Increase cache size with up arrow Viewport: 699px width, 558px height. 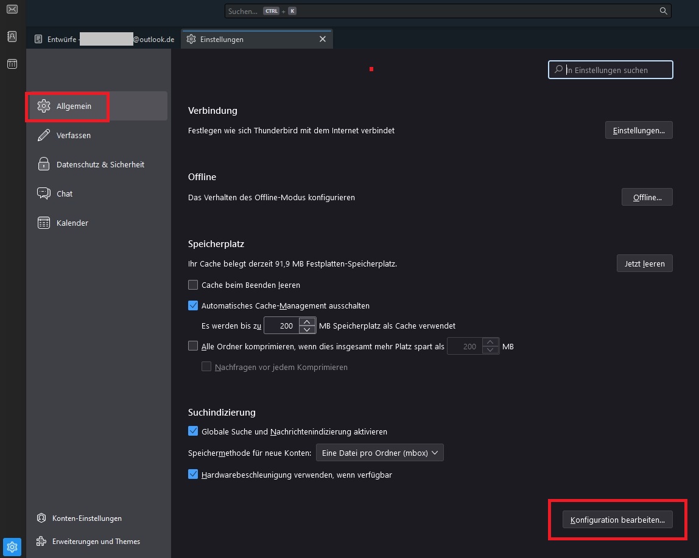[x=307, y=322]
